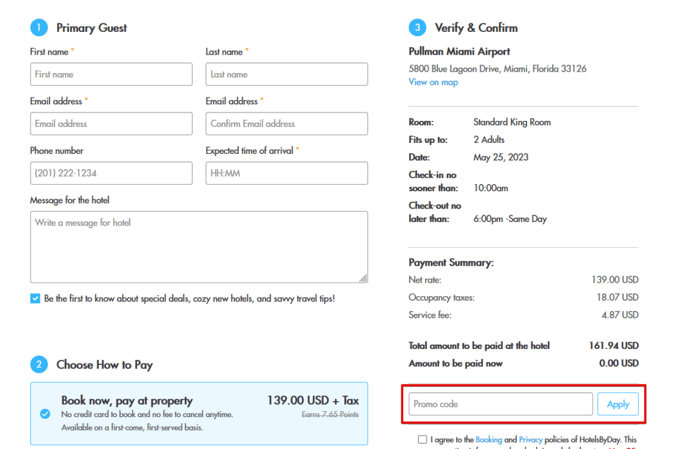Click the step 1 circle icon

tap(39, 28)
